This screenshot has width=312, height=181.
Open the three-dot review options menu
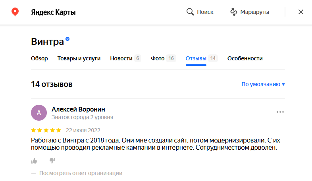pyautogui.click(x=280, y=112)
